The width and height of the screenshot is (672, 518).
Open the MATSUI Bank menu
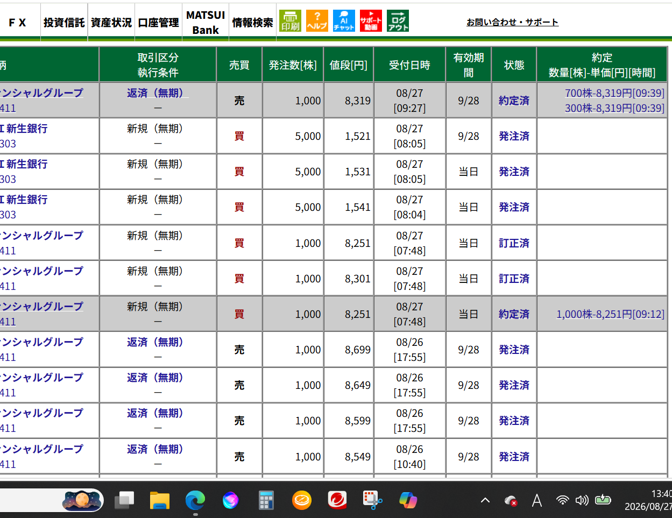(x=206, y=23)
